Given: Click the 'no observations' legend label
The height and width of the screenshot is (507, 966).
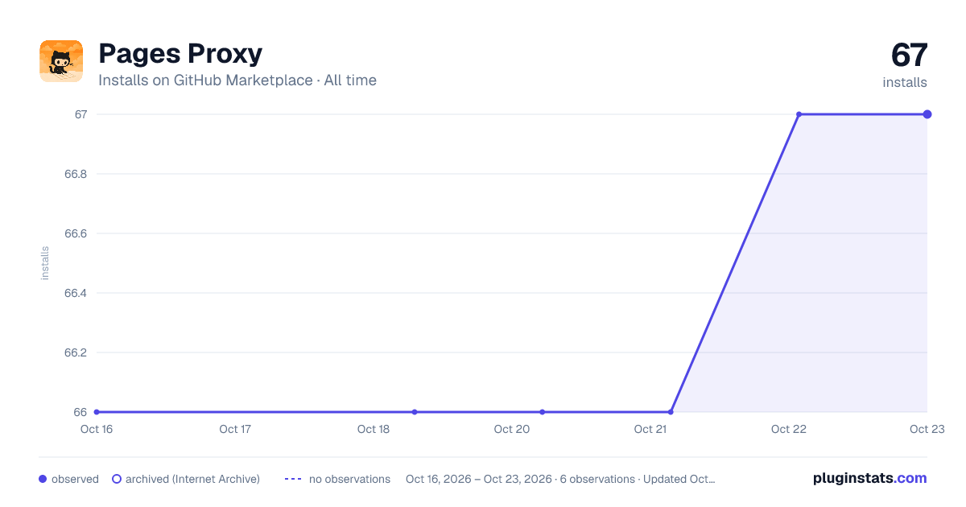Looking at the screenshot, I should click(349, 479).
